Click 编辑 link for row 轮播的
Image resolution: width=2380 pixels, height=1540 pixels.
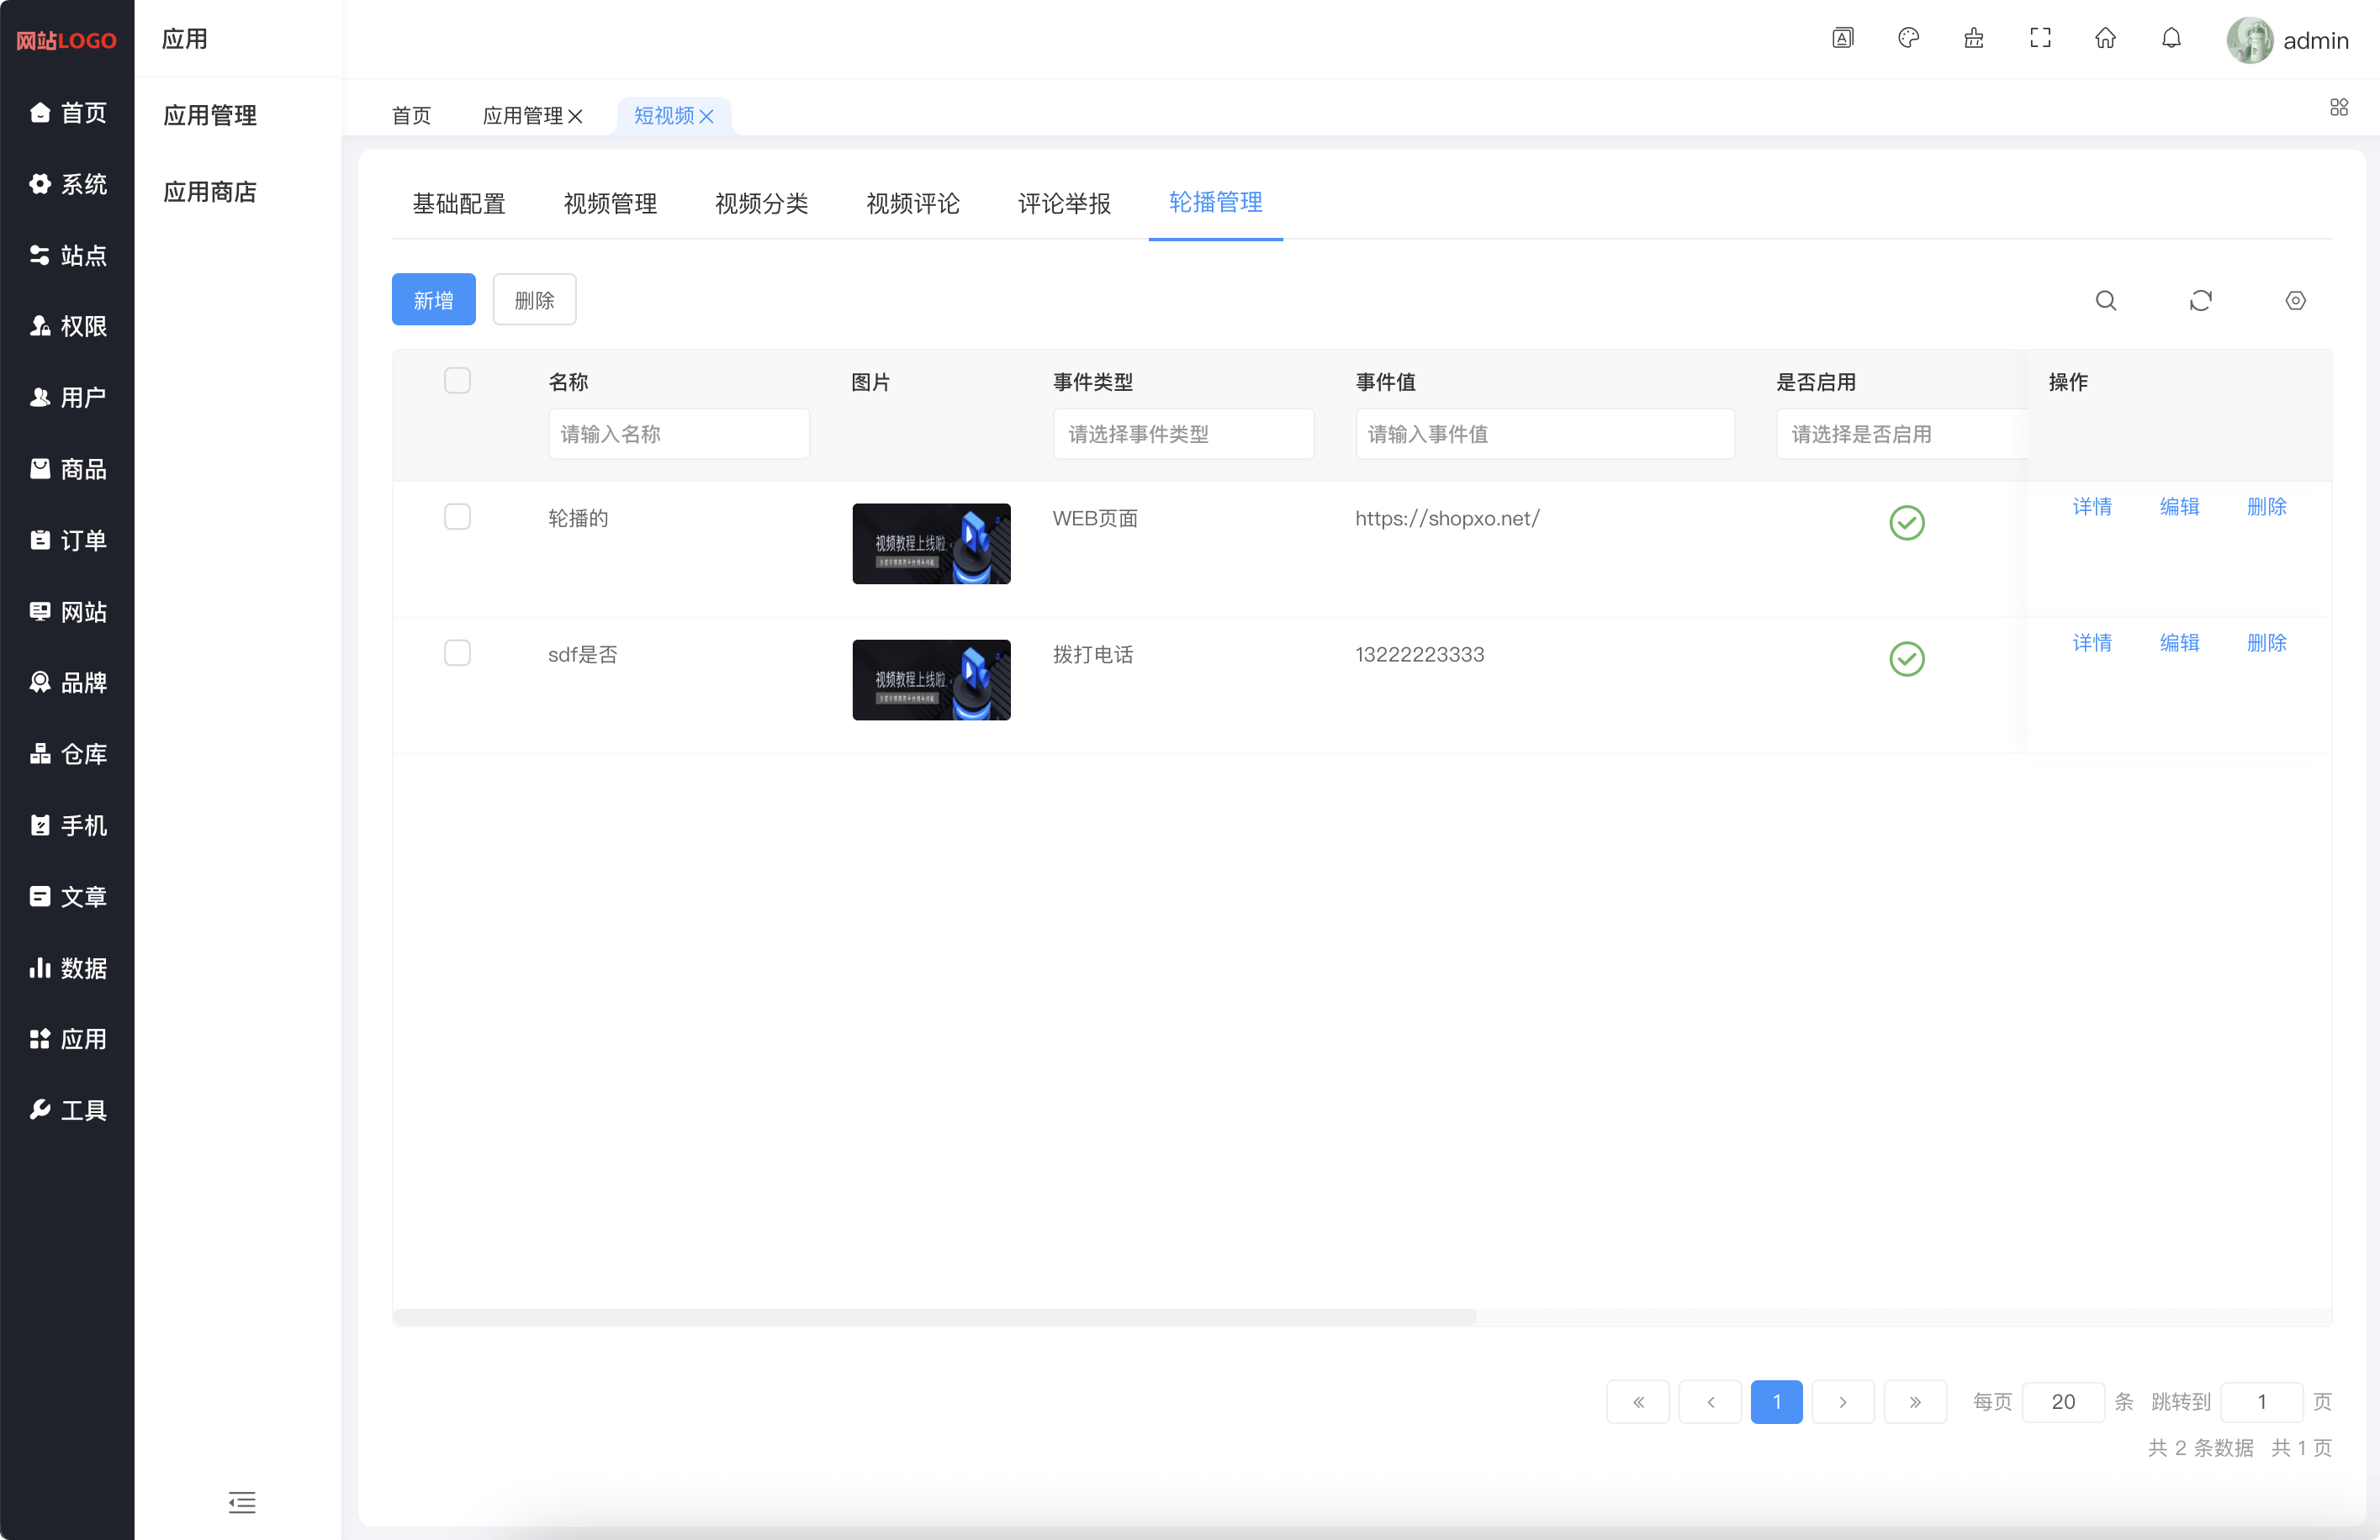2179,507
